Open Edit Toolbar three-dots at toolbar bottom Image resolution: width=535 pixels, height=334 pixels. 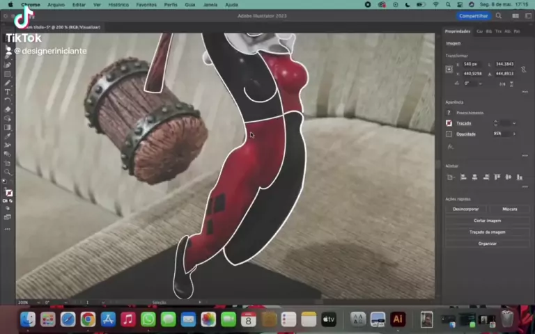[x=7, y=229]
